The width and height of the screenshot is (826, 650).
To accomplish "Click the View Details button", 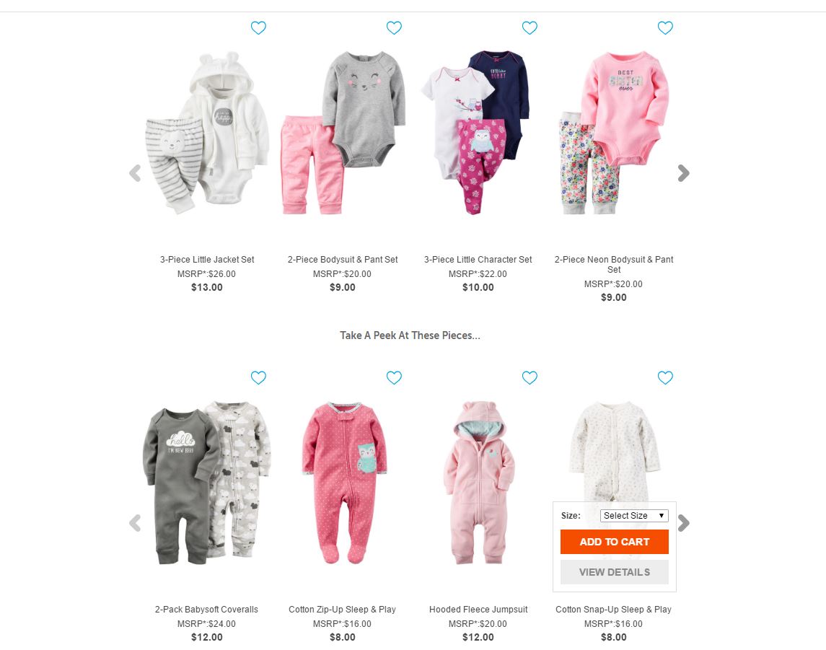I will 614,572.
